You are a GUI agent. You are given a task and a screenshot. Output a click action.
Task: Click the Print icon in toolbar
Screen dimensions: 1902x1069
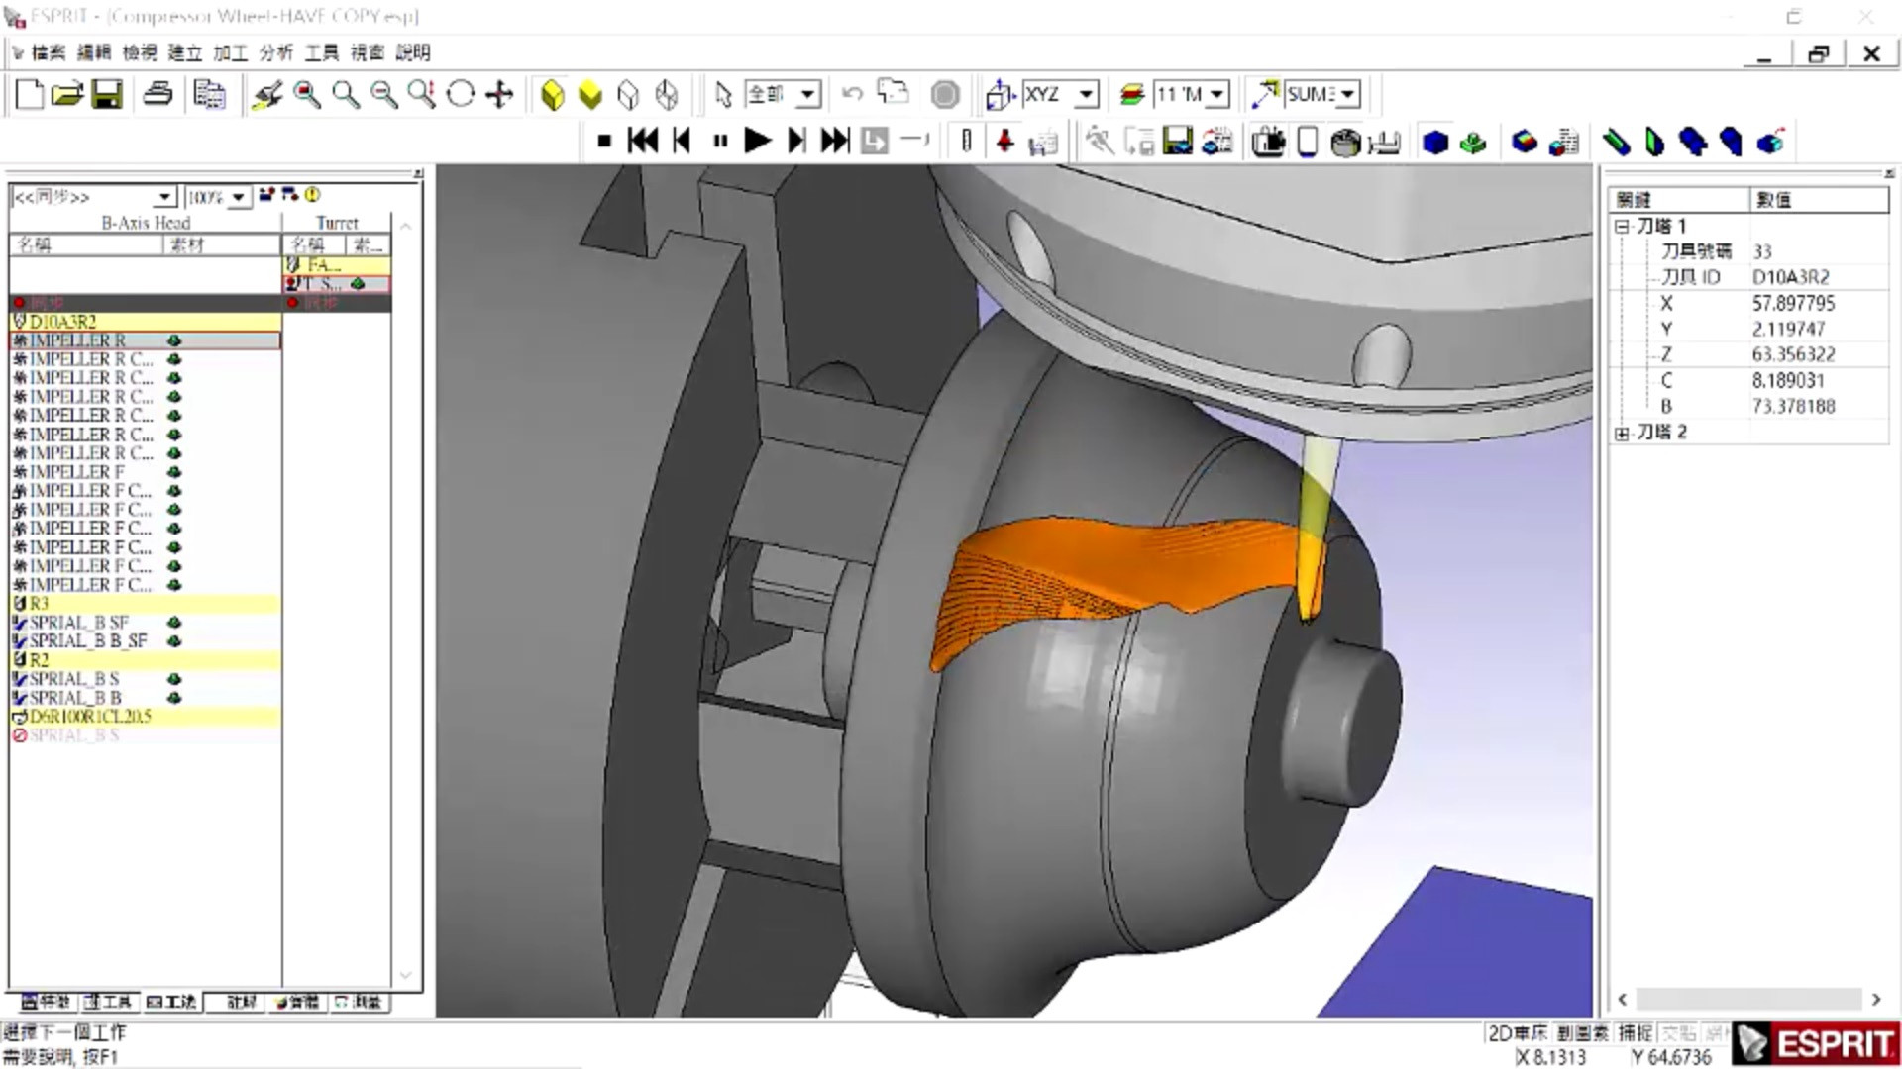point(158,95)
